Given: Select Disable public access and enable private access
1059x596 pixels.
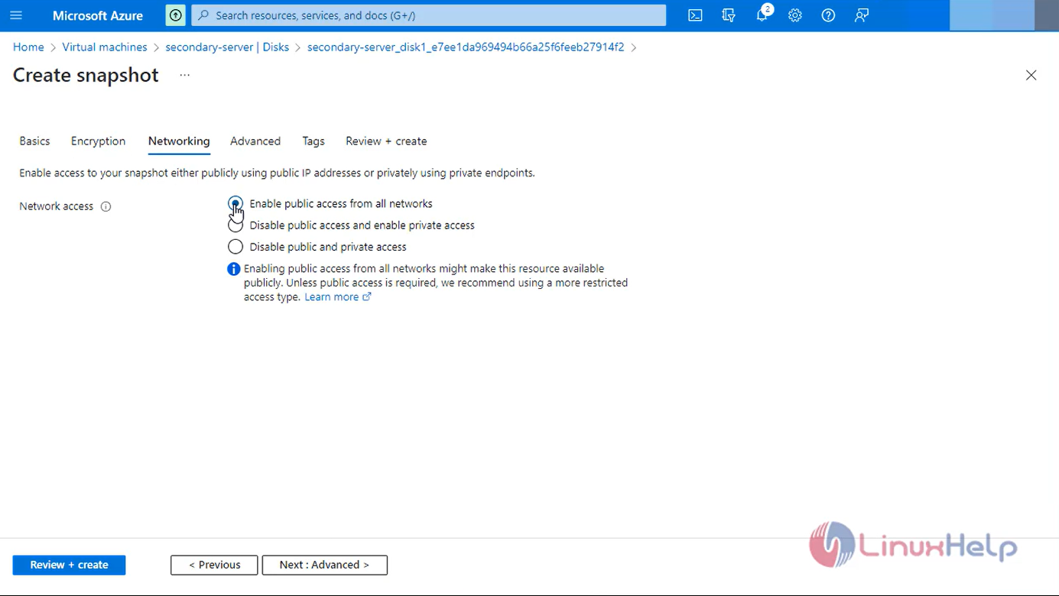Looking at the screenshot, I should pos(236,225).
